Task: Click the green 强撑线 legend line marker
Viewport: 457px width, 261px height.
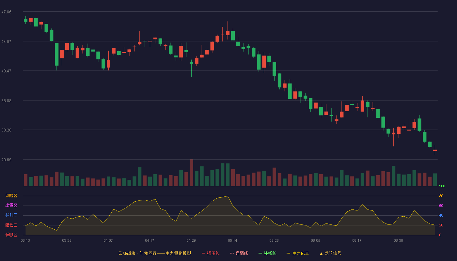Action: point(260,253)
